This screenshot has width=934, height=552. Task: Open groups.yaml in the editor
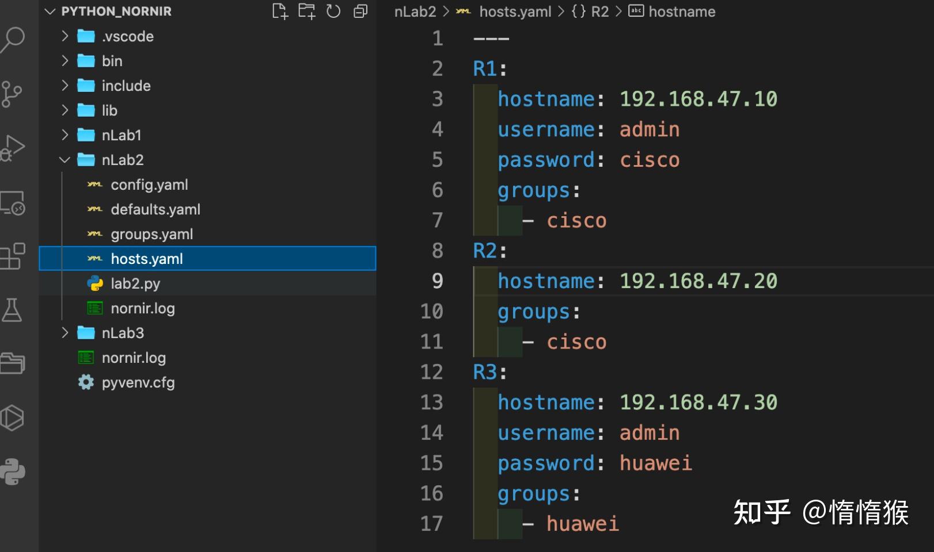[151, 234]
